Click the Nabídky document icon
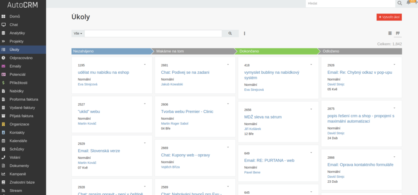The height and width of the screenshot is (195, 418). pyautogui.click(x=3, y=91)
